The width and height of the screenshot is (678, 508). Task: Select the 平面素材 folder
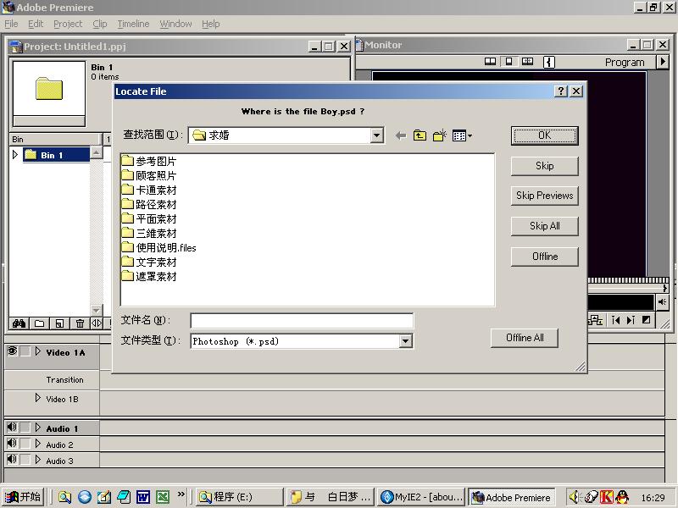pyautogui.click(x=149, y=218)
